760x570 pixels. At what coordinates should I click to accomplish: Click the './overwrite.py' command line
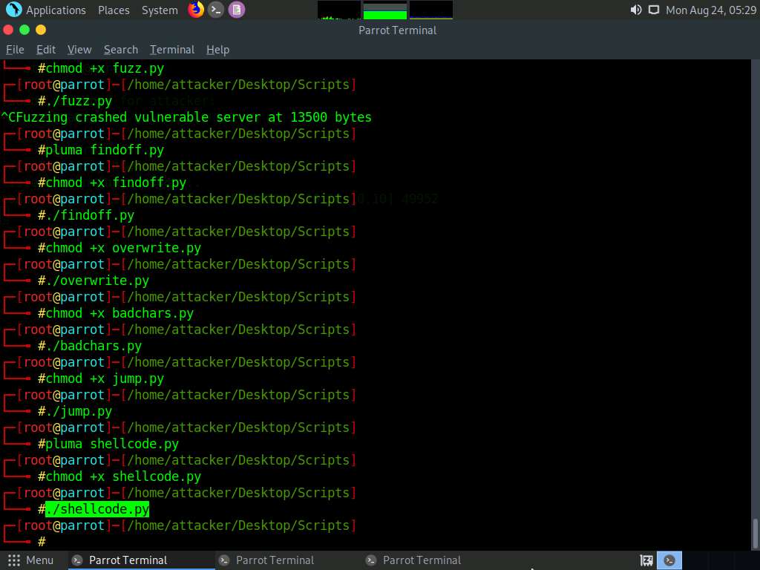(x=97, y=281)
